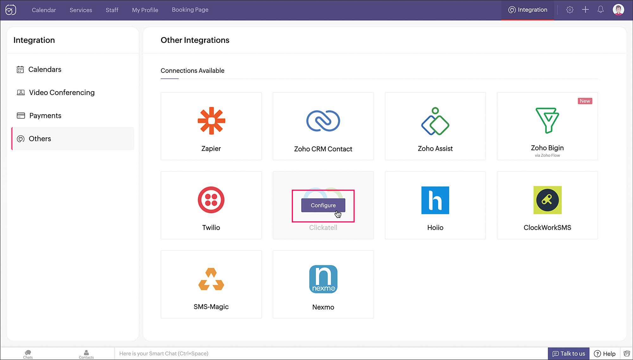Open the Calendar menu
Screen dimensions: 633x360
(44, 10)
